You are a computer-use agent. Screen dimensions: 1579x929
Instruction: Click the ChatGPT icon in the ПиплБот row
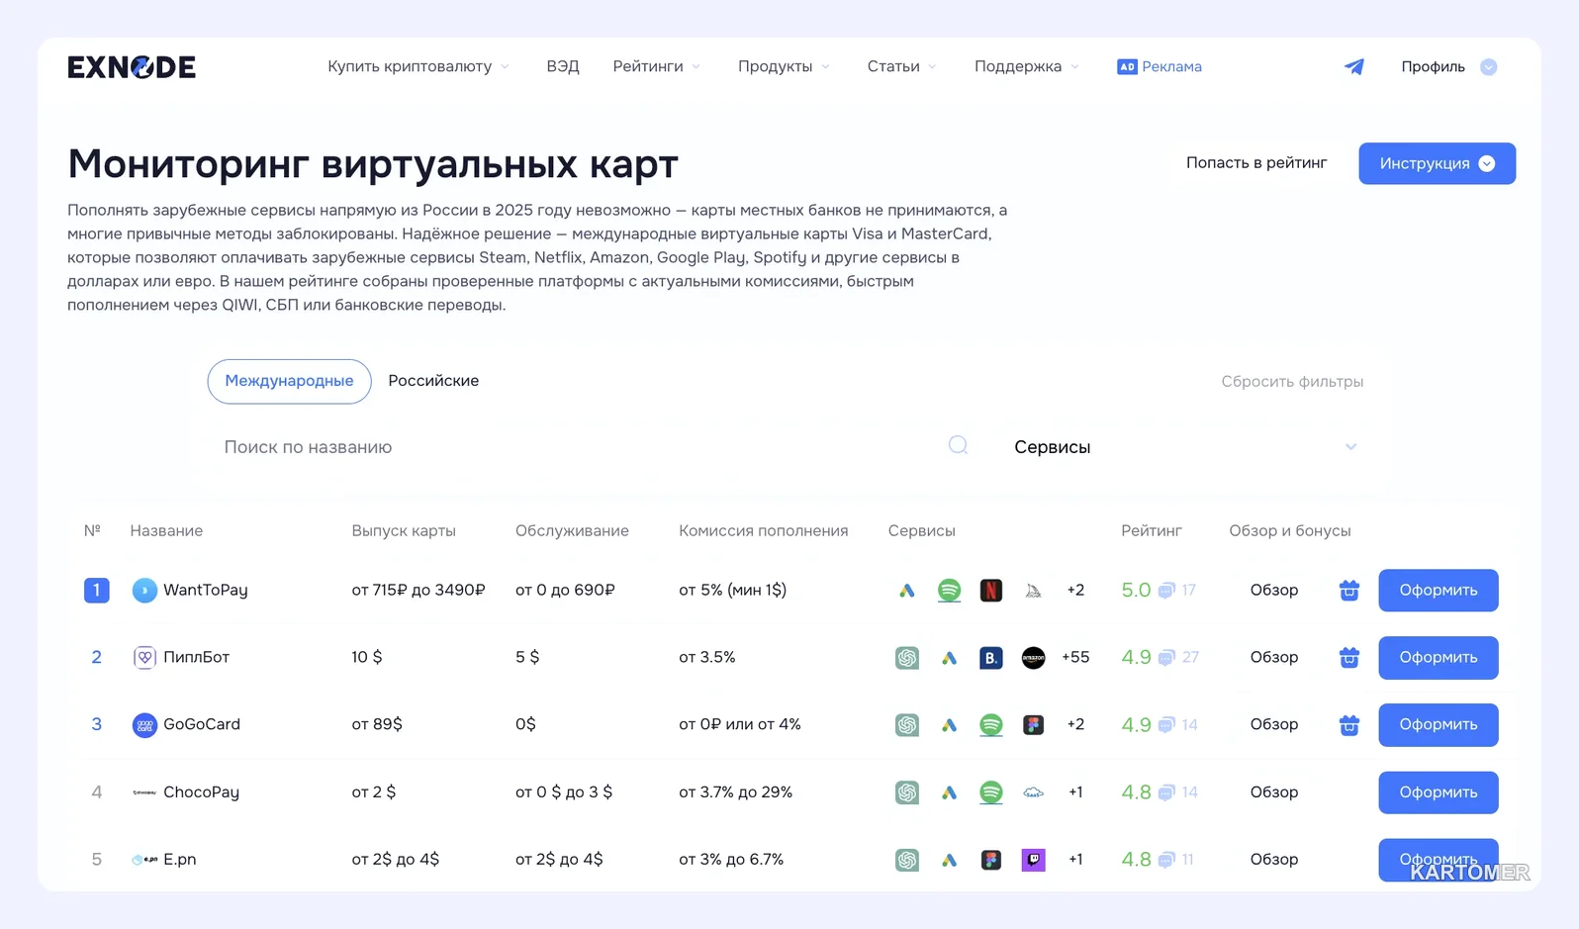coord(907,658)
